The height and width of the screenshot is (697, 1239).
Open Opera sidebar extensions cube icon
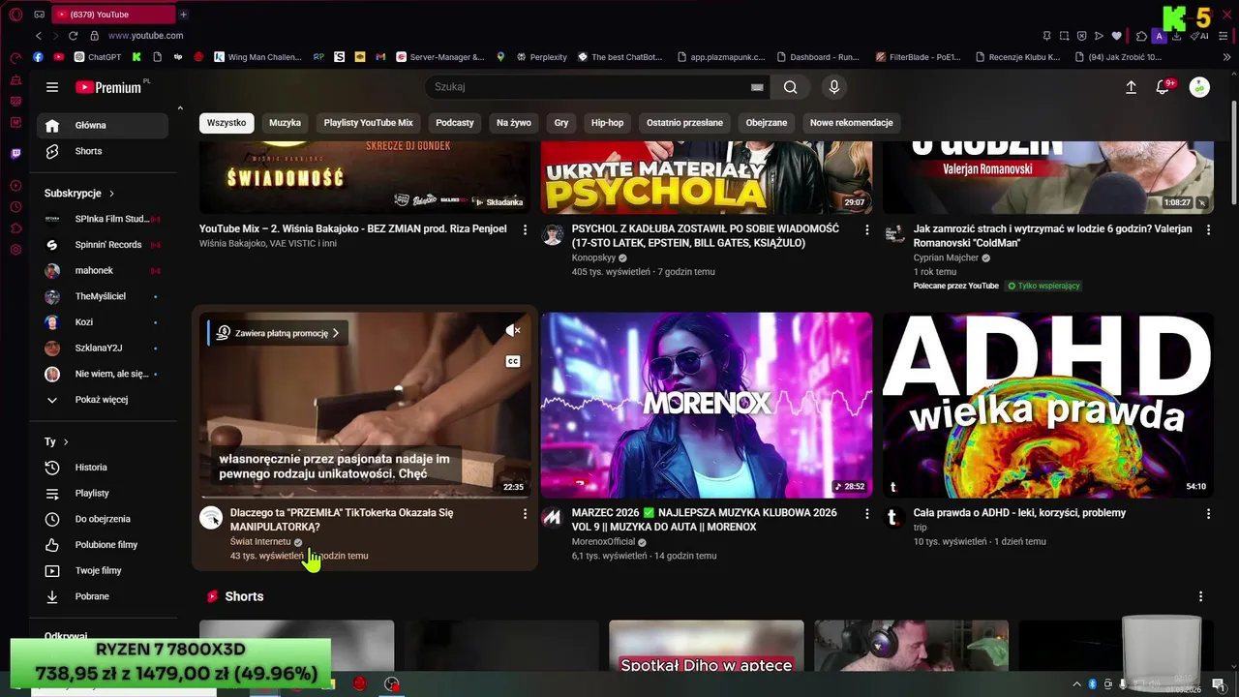click(15, 228)
